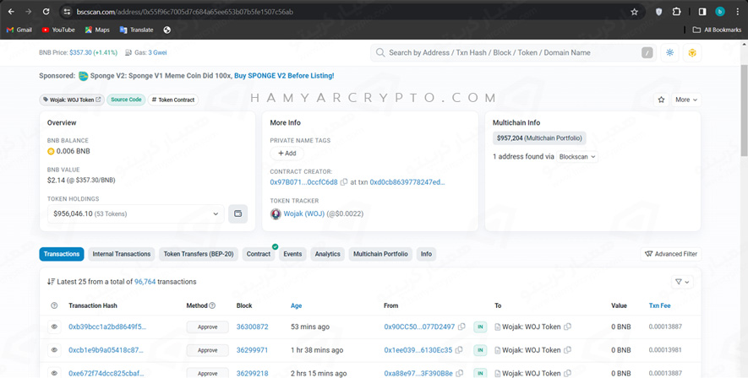Click the browser forward arrow

[29, 12]
